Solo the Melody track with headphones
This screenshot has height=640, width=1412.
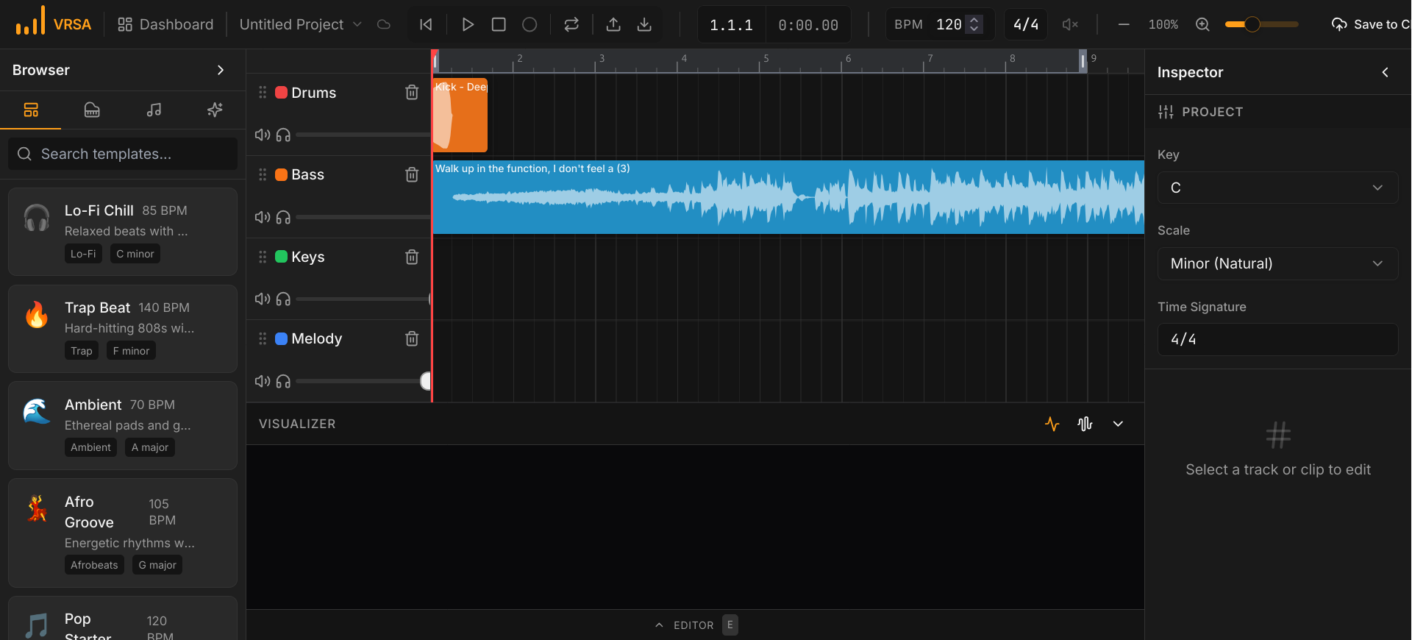pos(283,381)
